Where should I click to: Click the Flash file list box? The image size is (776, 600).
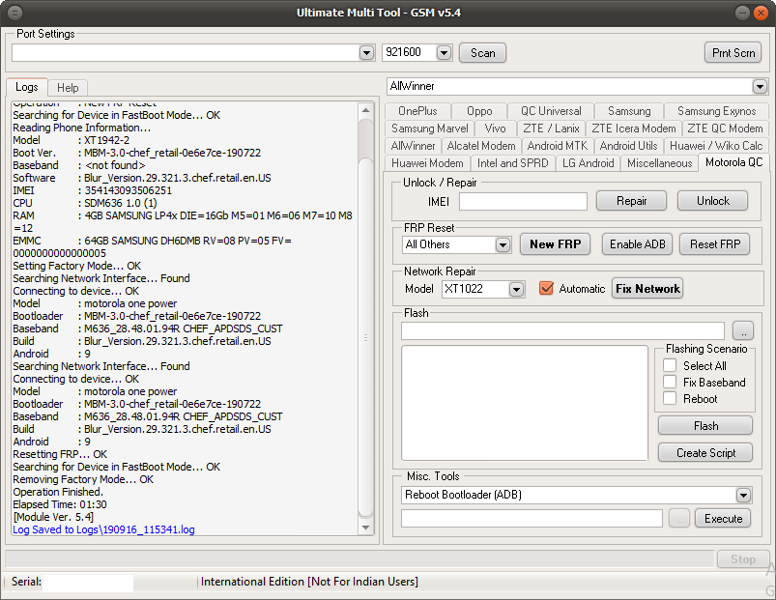[x=525, y=403]
